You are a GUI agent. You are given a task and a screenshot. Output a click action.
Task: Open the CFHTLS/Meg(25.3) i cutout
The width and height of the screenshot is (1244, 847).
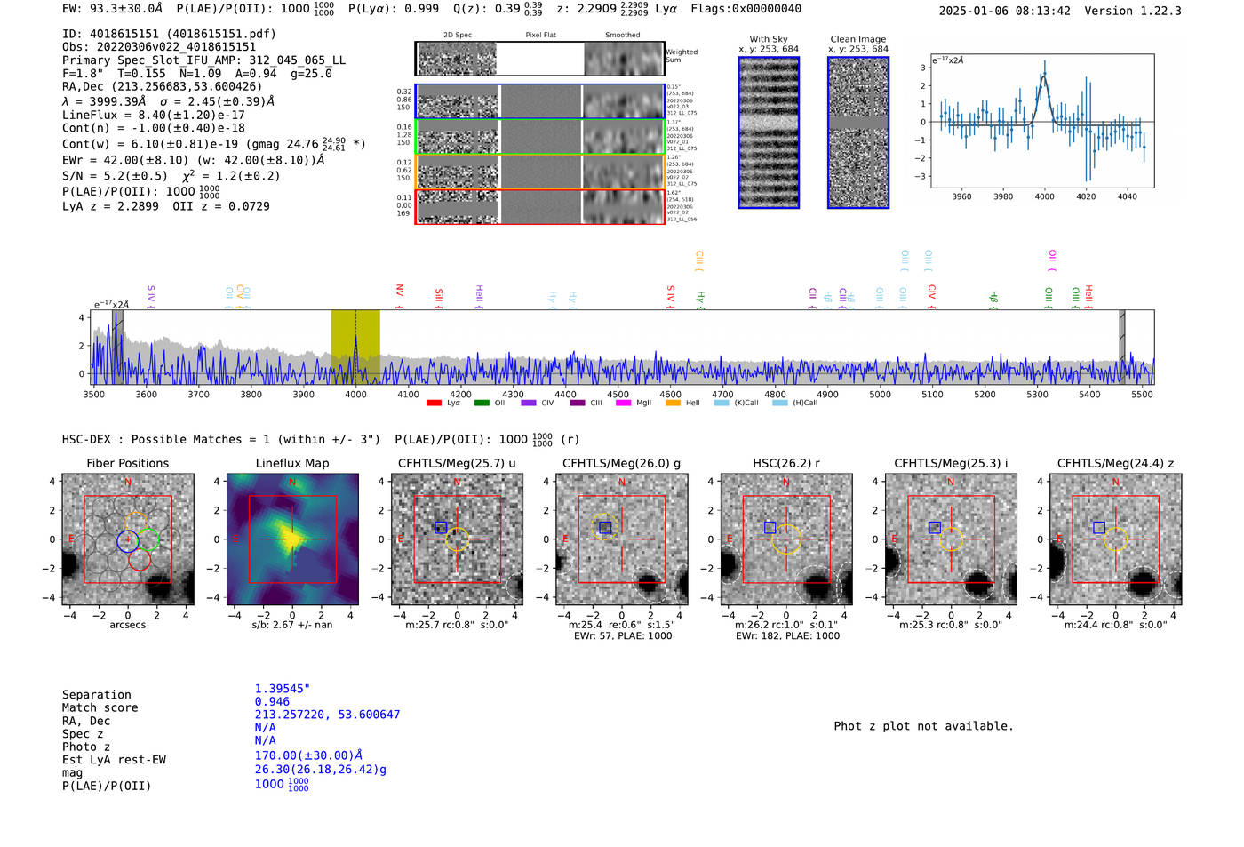point(951,539)
